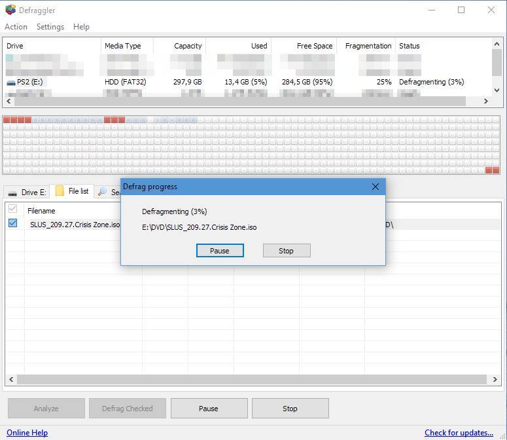Click the Defragmenting (3%) status cell
Viewport: 507px width, 440px height.
431,82
